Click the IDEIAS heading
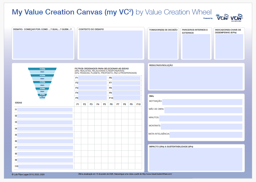This screenshot has height=182, width=256. (x=19, y=103)
